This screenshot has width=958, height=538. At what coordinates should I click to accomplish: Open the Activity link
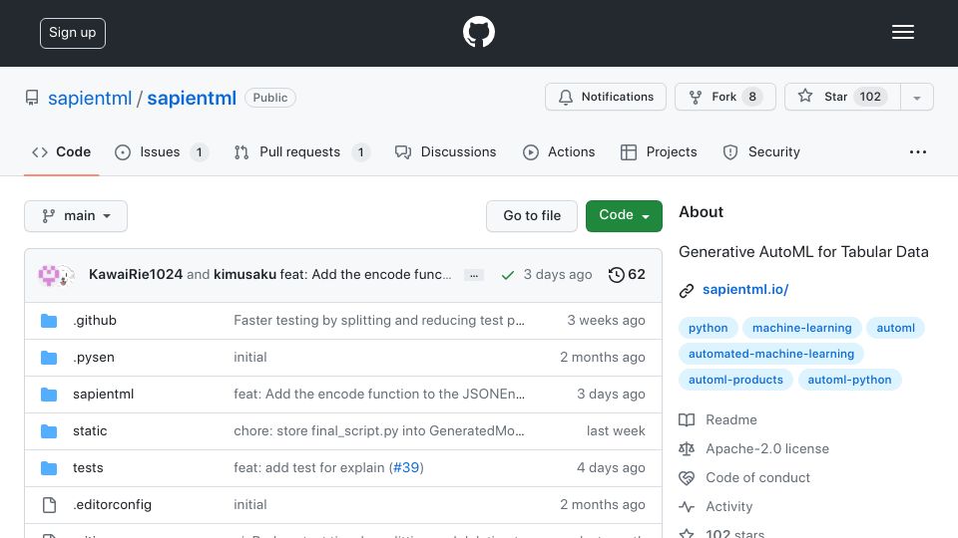click(x=728, y=506)
